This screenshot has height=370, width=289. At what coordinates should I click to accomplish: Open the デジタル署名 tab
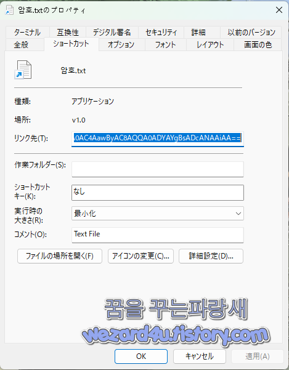tap(112, 33)
